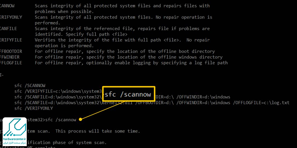Click the VERIFYONLY option description text
297x148 pixels.
click(x=123, y=20)
